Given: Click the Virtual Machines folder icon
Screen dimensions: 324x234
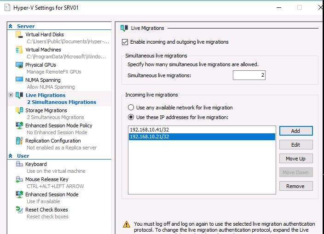Looking at the screenshot, I should (x=19, y=50).
